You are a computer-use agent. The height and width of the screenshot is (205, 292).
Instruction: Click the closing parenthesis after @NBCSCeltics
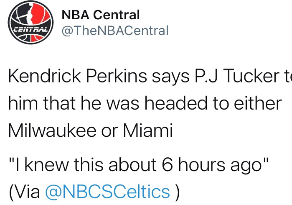pos(177,192)
